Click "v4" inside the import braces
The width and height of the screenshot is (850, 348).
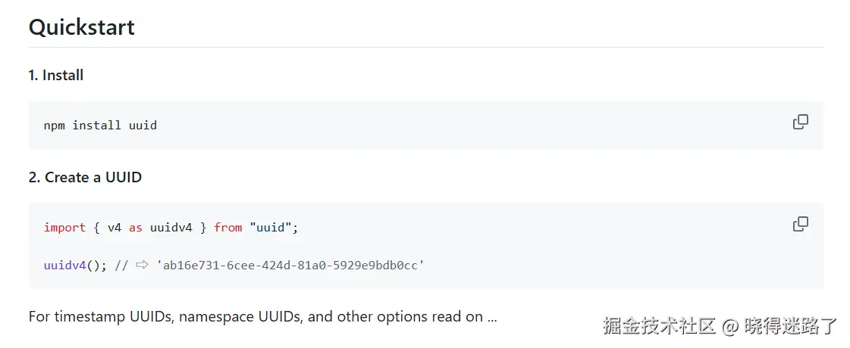[x=114, y=227]
